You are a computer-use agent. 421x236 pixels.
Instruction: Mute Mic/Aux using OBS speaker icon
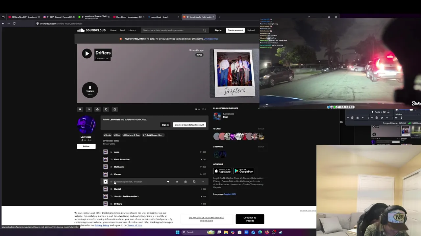397,110
